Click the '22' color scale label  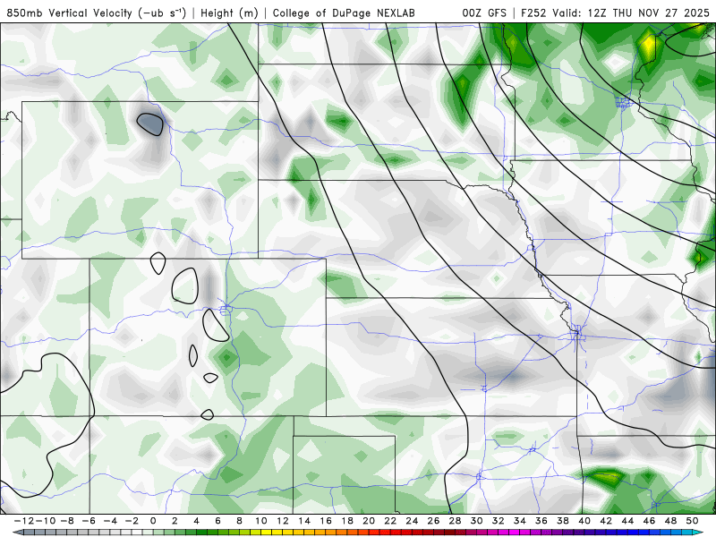pyautogui.click(x=390, y=521)
